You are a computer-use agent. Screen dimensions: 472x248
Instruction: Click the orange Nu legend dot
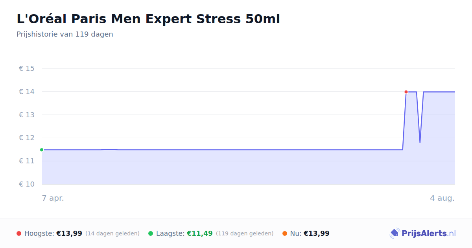tap(285, 233)
